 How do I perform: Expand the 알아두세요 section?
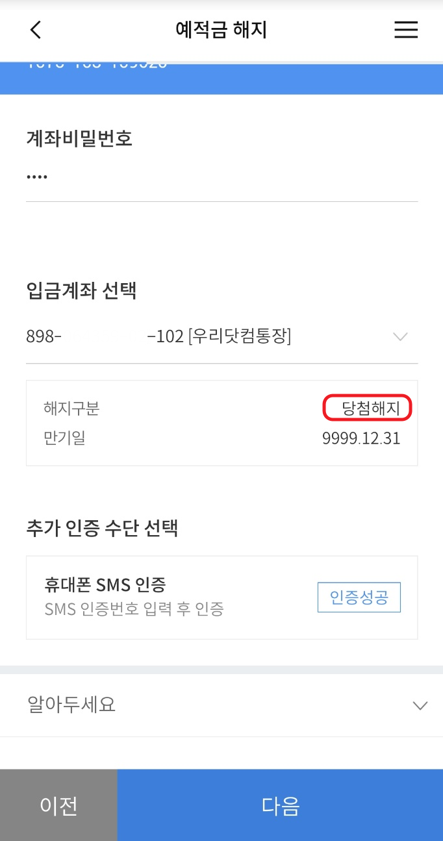click(221, 705)
